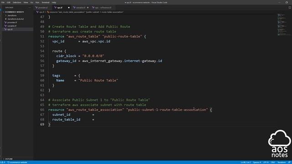Collapse the ECOMMERCE-WEBSITE folder section
The height and width of the screenshot is (164, 292).
(x=15, y=12)
